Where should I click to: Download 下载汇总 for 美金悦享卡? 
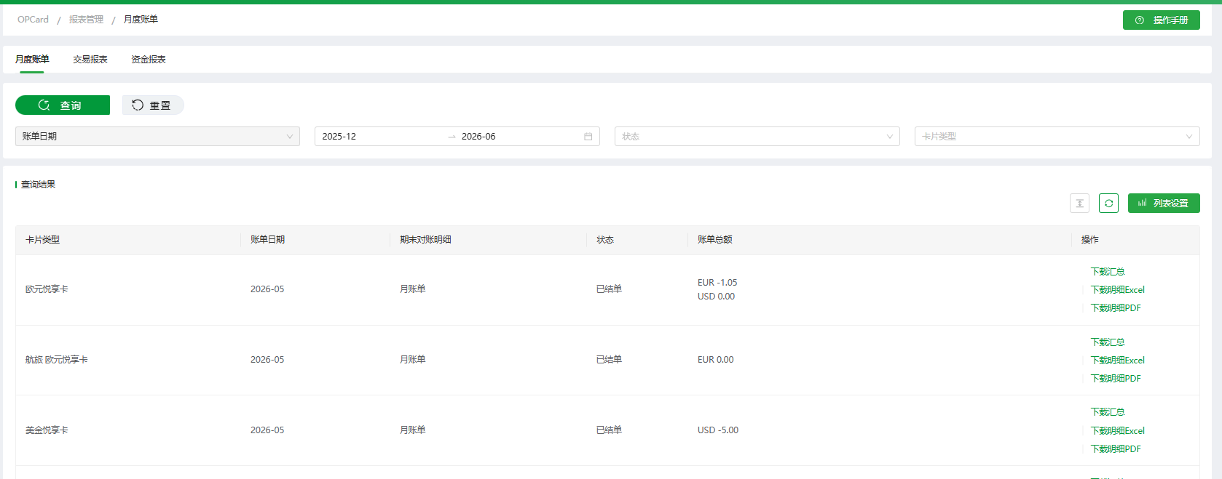[x=1107, y=412]
